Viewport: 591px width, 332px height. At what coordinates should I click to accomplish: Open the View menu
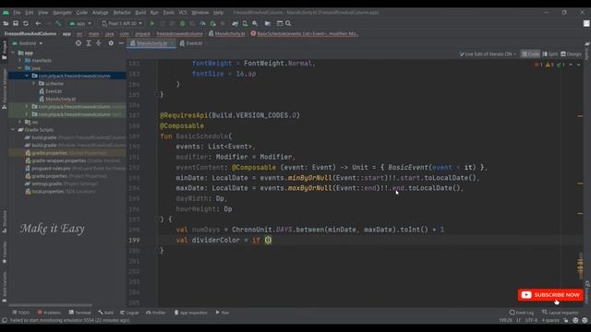(42, 12)
